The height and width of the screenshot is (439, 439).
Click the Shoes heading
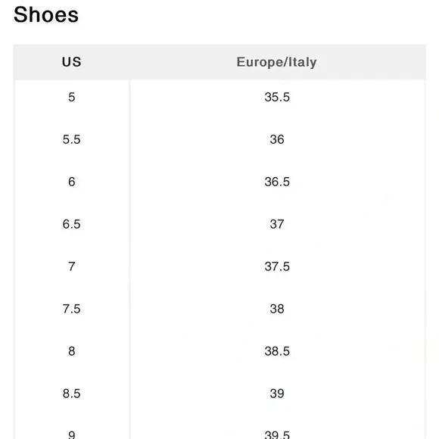(x=46, y=14)
